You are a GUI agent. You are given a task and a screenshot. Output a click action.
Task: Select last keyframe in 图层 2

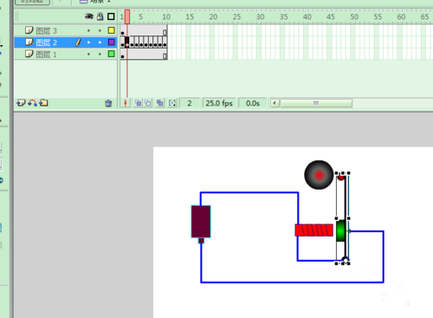point(165,42)
